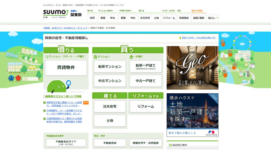Select 新築 under 一戸建てを買う in the navigation
Screen dimensions: 271x151
tap(123, 18)
